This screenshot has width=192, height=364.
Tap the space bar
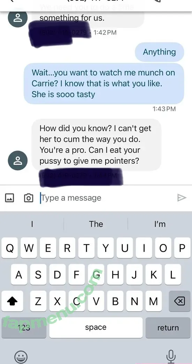pyautogui.click(x=96, y=328)
